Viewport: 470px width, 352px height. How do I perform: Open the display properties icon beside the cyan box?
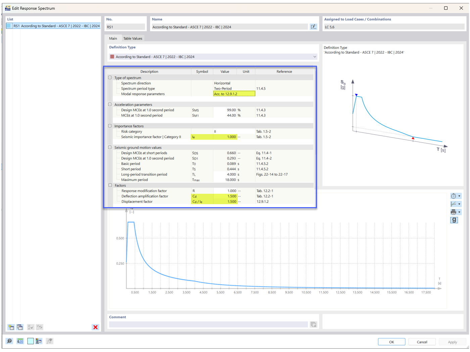pos(39,341)
